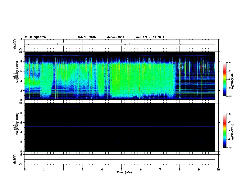Select the "Feb. 3 , 2020" date label
This screenshot has height=190, width=246.
(x=87, y=37)
